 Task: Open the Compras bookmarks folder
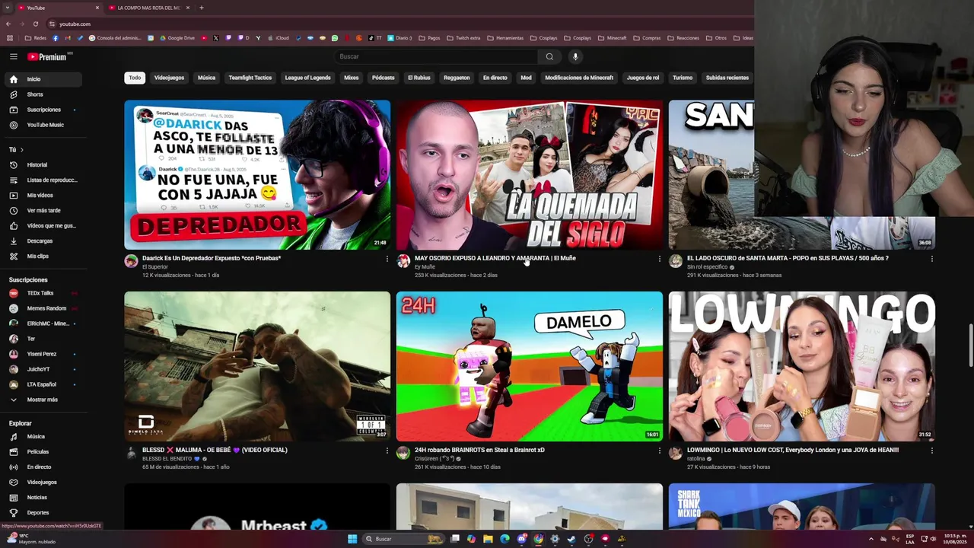pos(647,38)
